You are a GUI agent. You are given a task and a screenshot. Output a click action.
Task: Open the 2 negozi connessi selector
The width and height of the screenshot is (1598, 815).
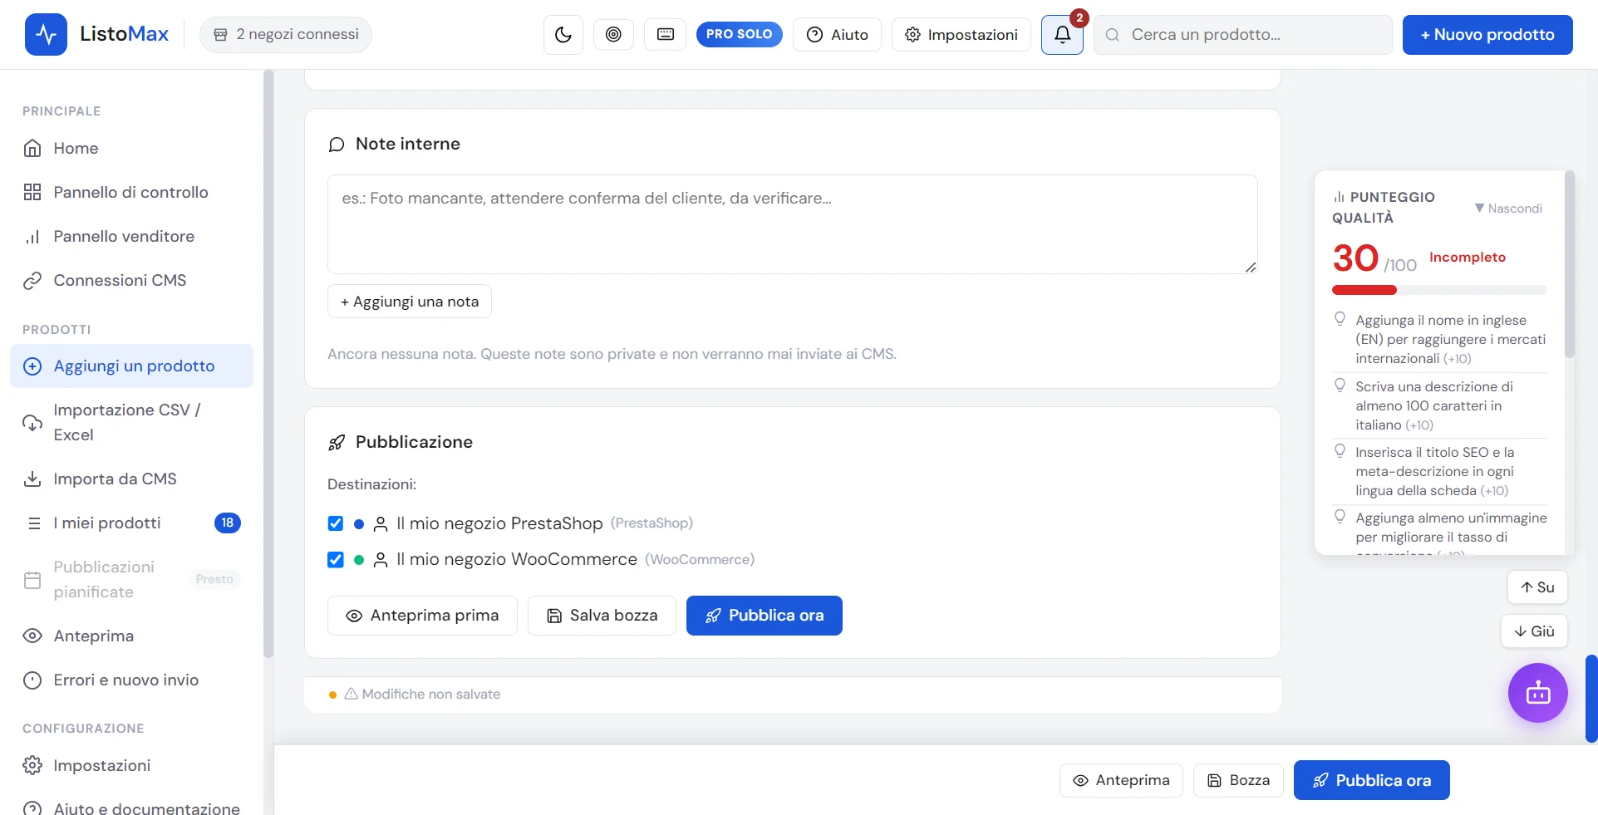pos(286,35)
